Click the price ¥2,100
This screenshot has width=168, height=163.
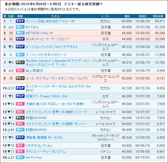click(x=127, y=88)
